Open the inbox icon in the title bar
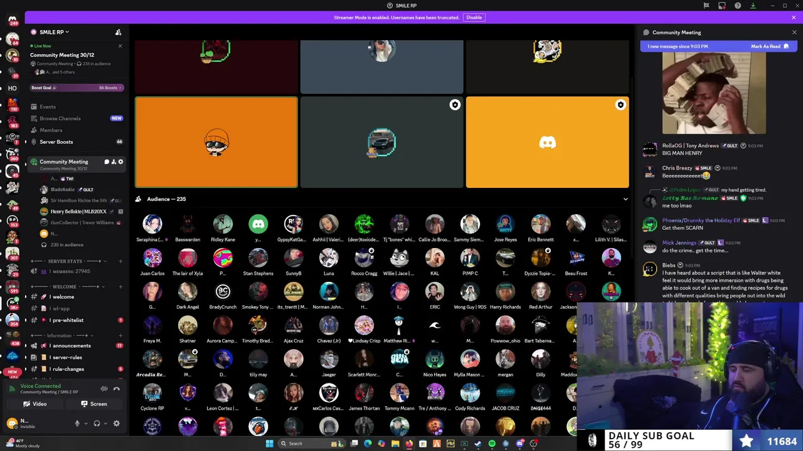Viewport: 803px width, 451px height. (722, 6)
